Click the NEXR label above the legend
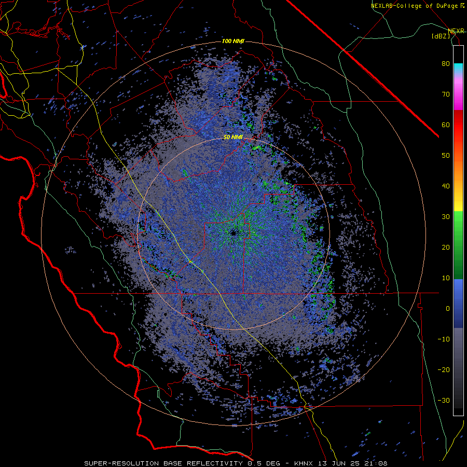 (x=456, y=31)
